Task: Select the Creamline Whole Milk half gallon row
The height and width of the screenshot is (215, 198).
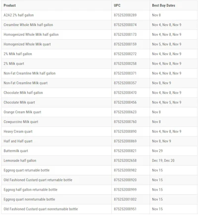Action: click(99, 25)
